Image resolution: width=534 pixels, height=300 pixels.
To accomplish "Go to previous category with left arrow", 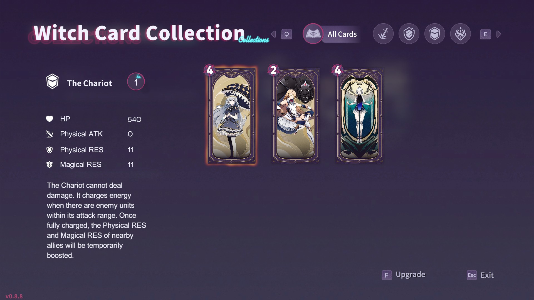I will [x=273, y=34].
